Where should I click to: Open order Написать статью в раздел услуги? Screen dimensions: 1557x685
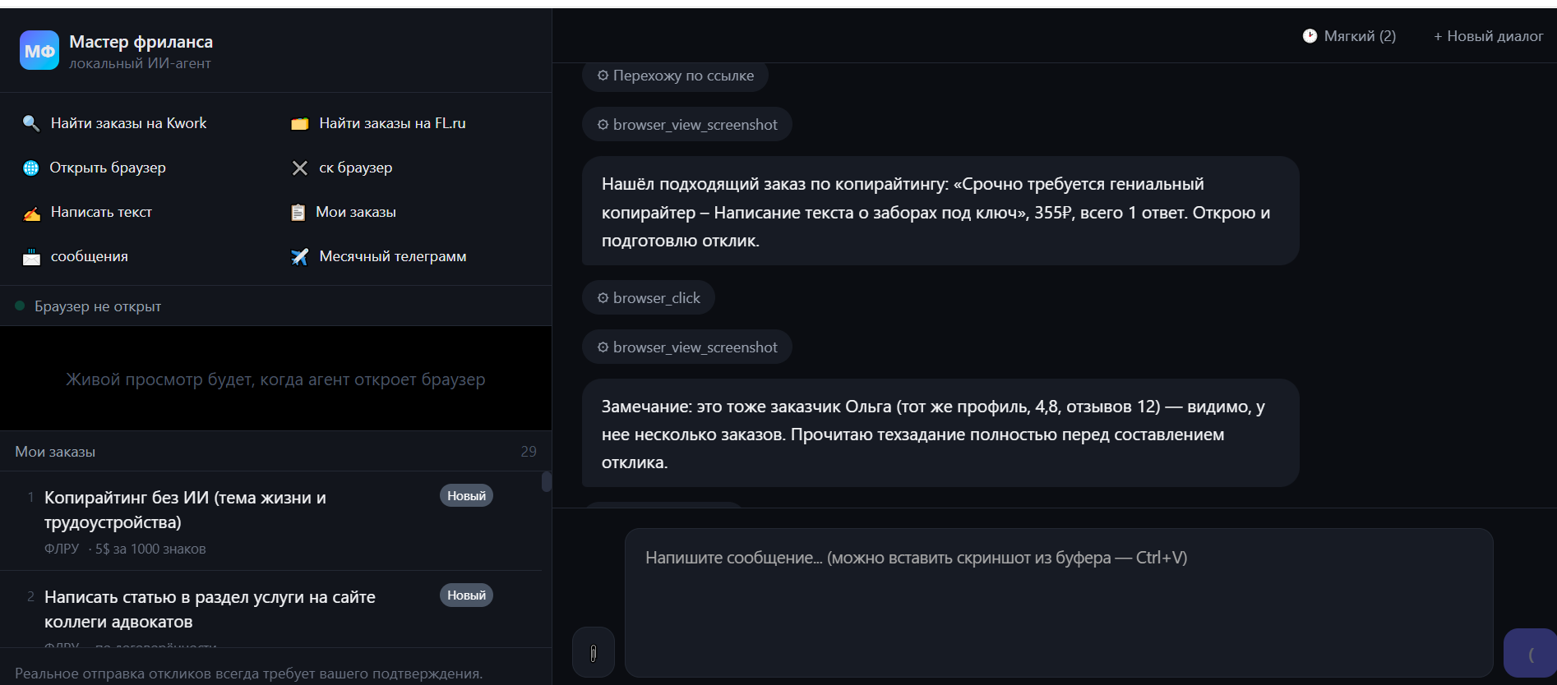pyautogui.click(x=271, y=609)
